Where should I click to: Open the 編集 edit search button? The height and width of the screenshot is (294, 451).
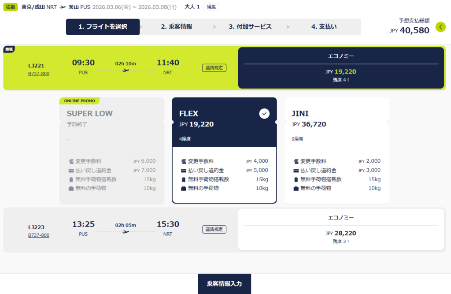pos(211,7)
